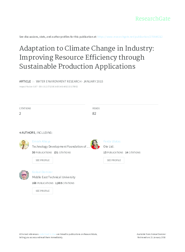Click '14 CITATIONS' under Ferda Ulutas
Image resolution: width=185 pixels, height=252 pixels.
coord(133,152)
